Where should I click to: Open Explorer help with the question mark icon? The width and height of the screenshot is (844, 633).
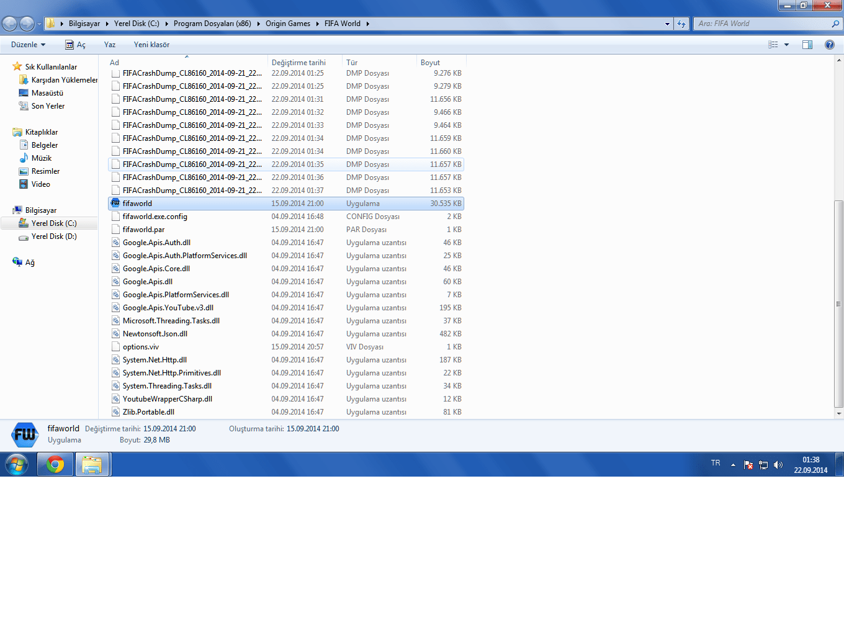[x=830, y=45]
